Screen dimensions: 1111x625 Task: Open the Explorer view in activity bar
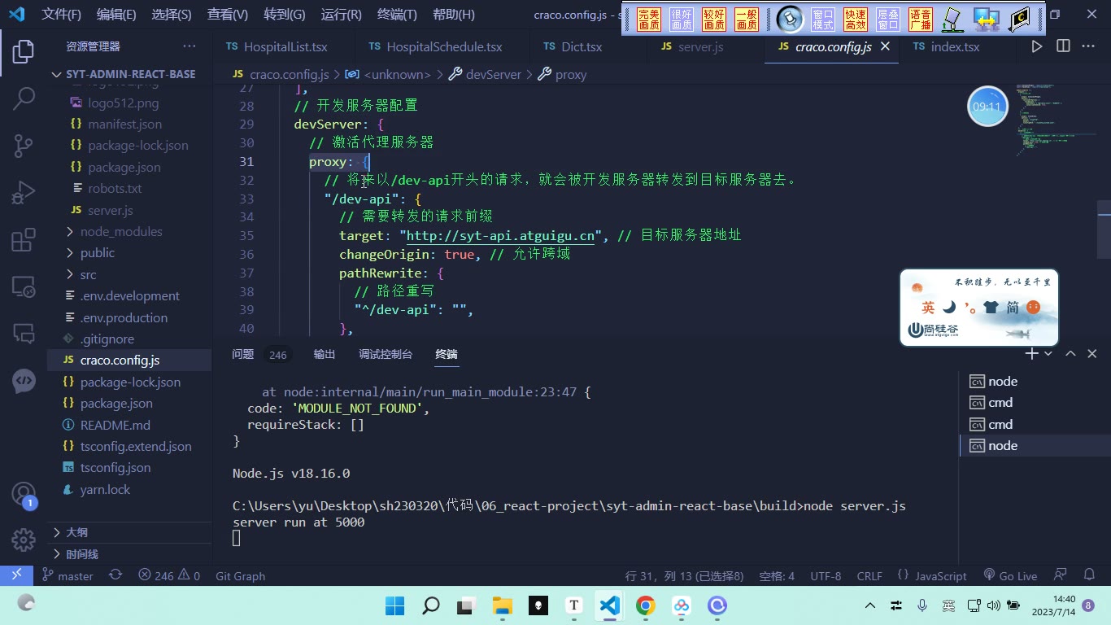pos(24,52)
